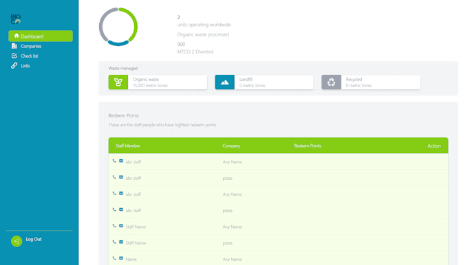Screen dimensions: 468x265
Task: Click the green log out arrow icon
Action: pyautogui.click(x=17, y=241)
